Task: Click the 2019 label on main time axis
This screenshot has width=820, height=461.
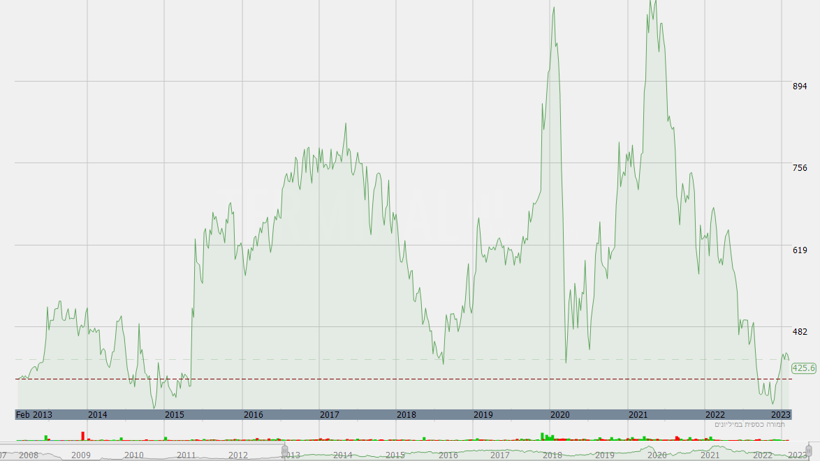Action: (483, 414)
